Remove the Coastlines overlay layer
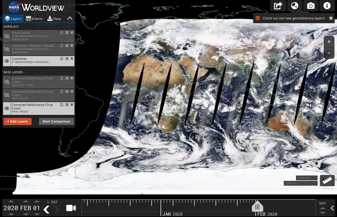Image resolution: width=337 pixels, height=217 pixels. click(x=72, y=59)
